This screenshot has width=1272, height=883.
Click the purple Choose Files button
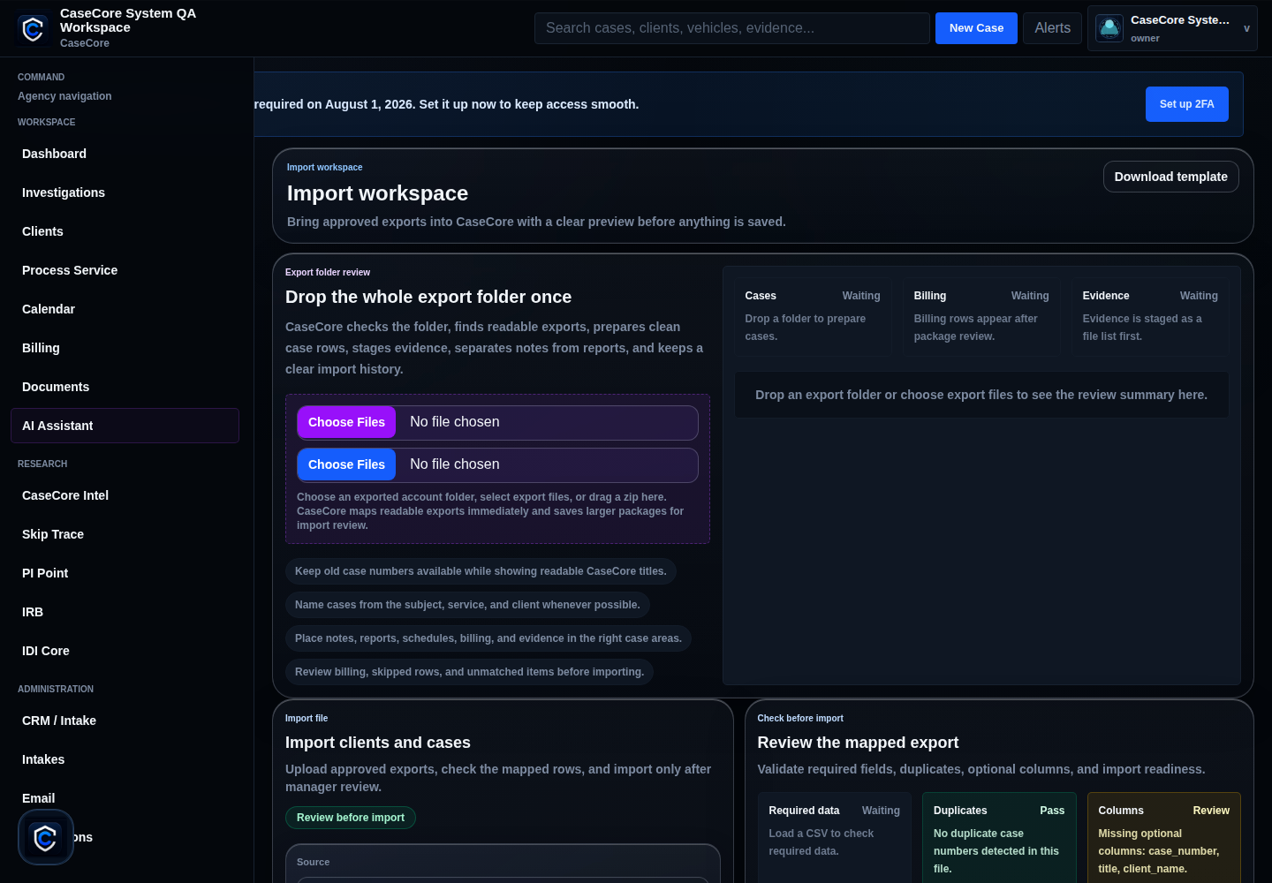click(x=346, y=422)
